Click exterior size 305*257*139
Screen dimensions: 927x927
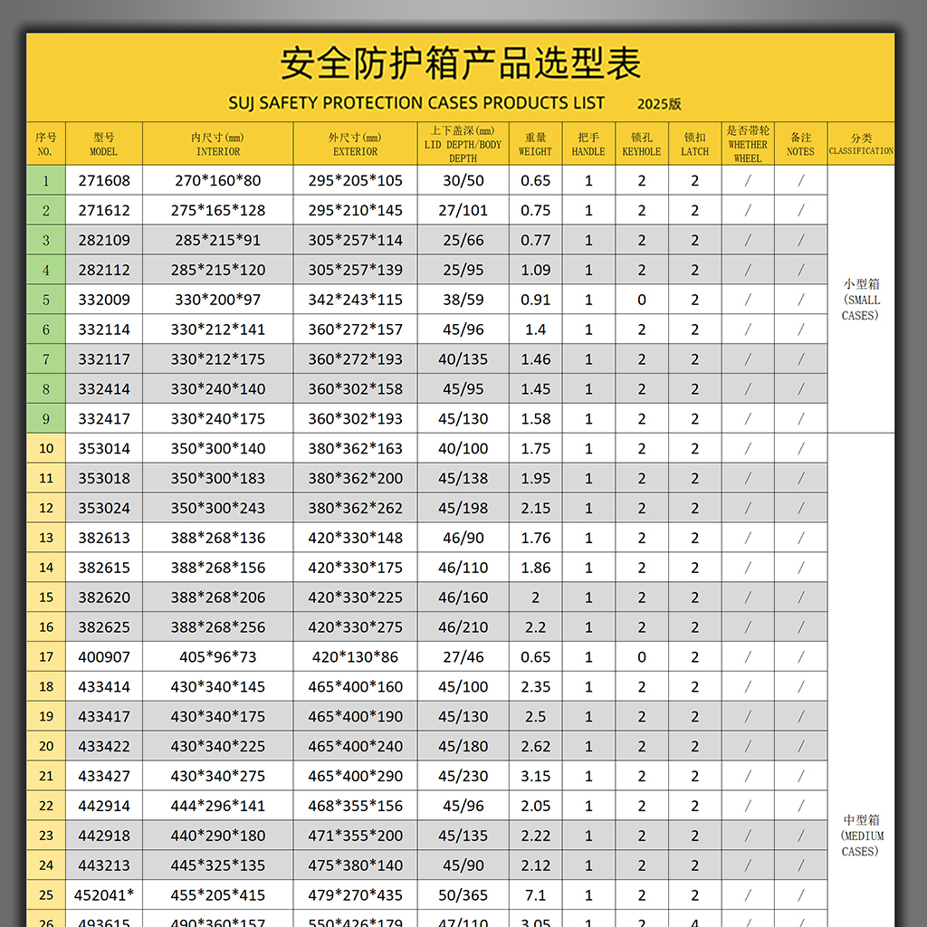coord(355,270)
